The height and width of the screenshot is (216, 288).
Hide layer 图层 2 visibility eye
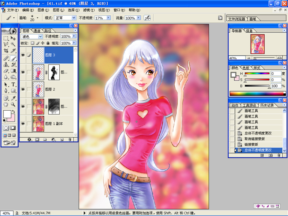tap(23, 89)
